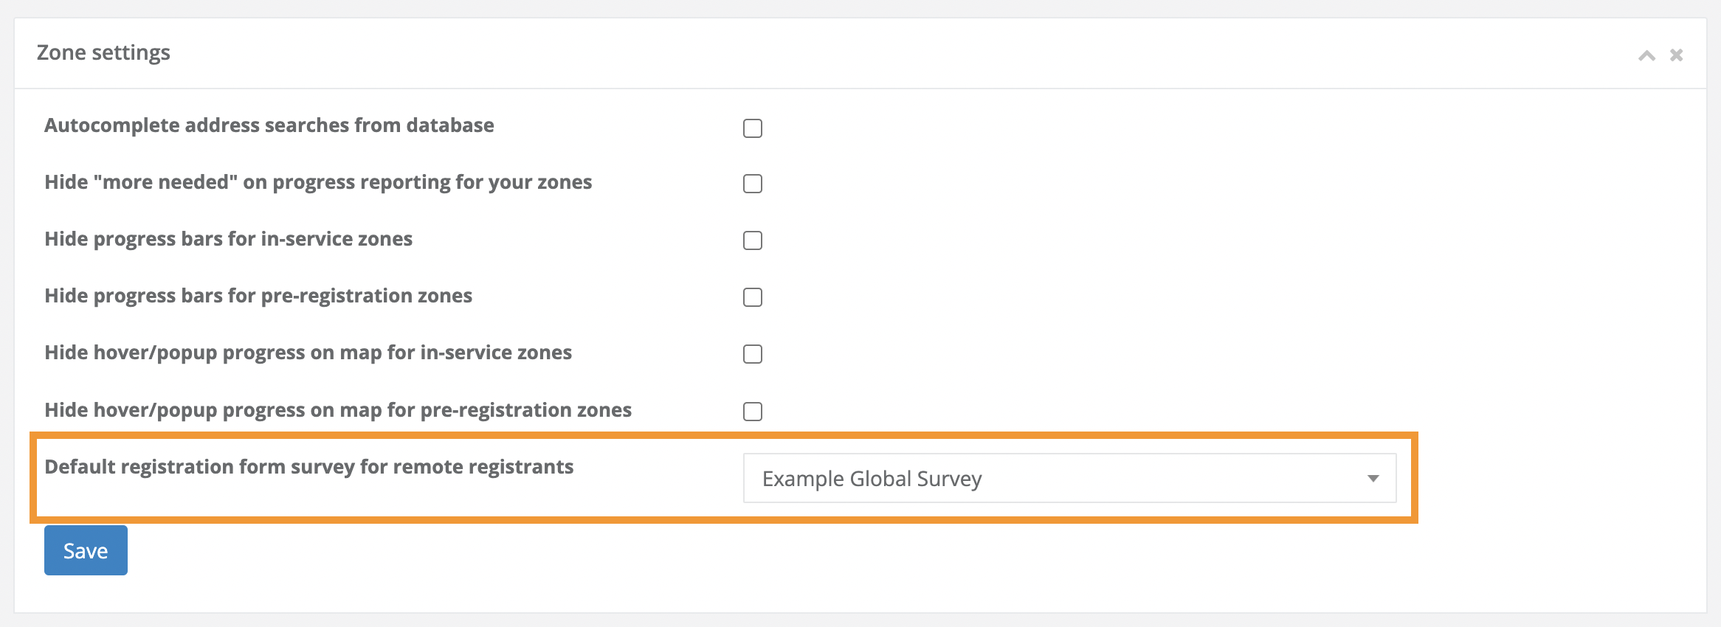Enable autocomplete address searches from database
The height and width of the screenshot is (627, 1721).
click(752, 129)
